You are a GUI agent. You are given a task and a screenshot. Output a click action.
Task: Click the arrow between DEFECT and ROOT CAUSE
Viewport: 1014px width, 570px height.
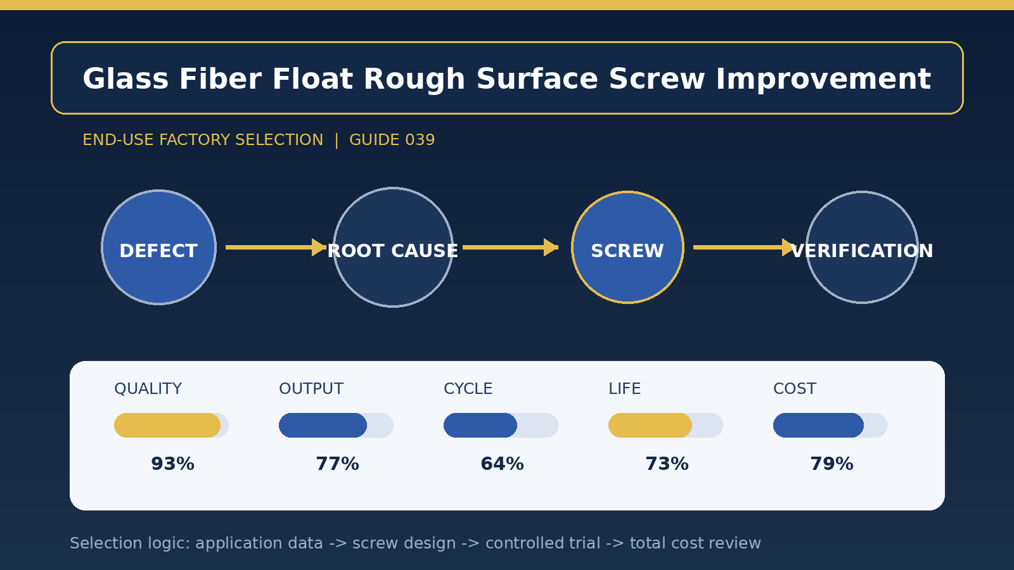pyautogui.click(x=276, y=247)
